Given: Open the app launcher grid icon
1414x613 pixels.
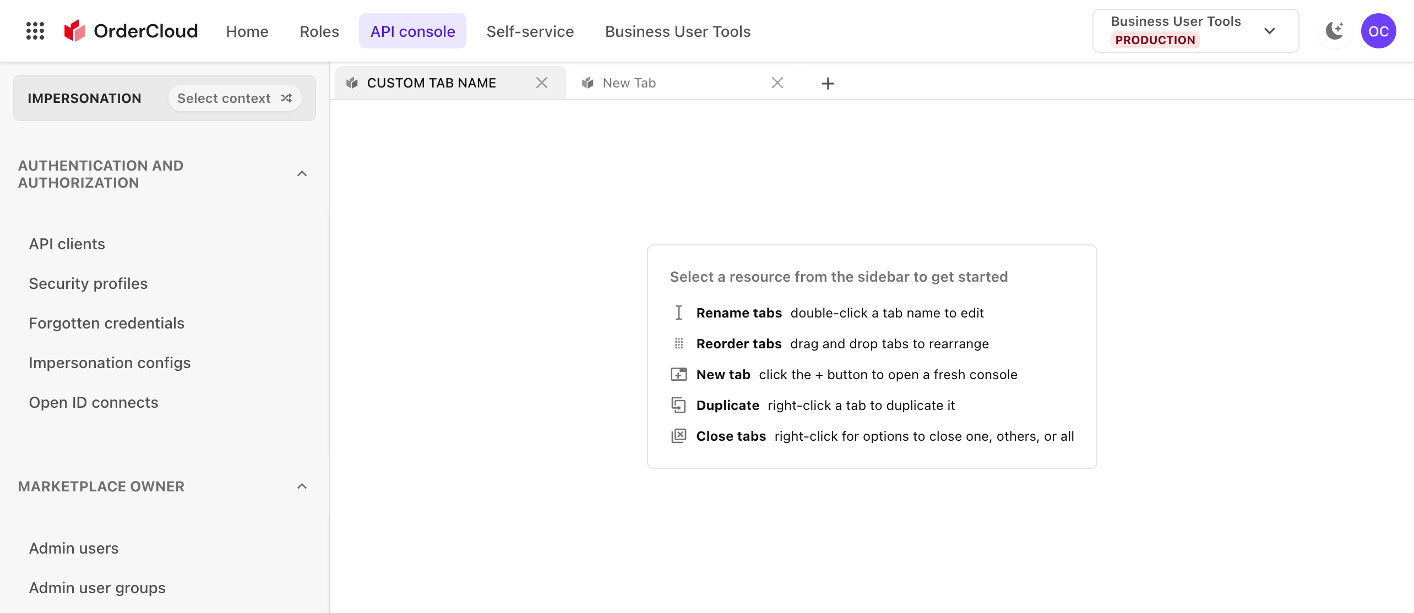Looking at the screenshot, I should pos(35,31).
